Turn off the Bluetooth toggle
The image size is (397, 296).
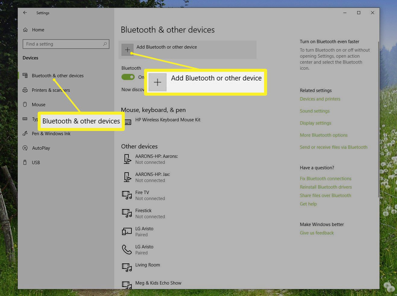128,77
